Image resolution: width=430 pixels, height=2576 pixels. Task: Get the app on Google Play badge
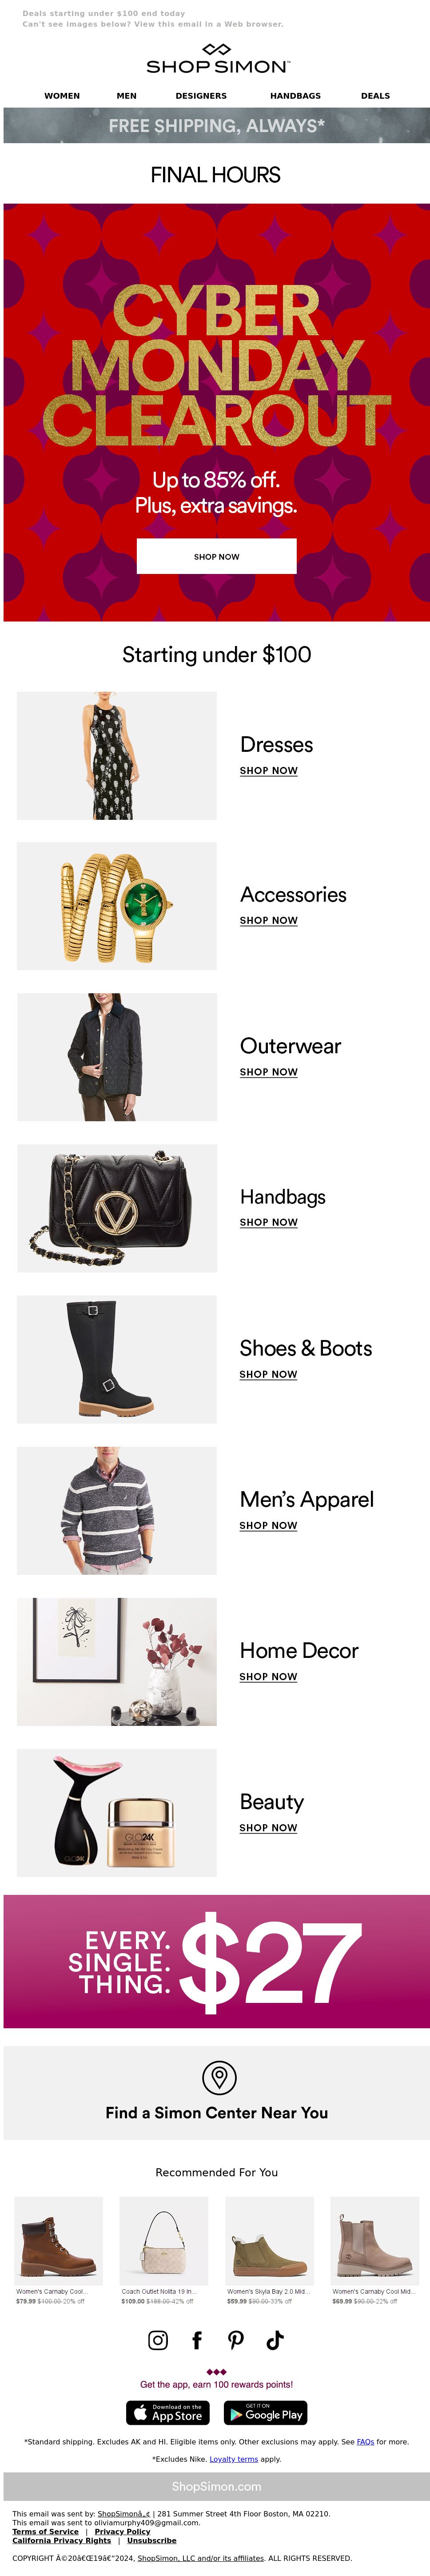click(x=265, y=2412)
